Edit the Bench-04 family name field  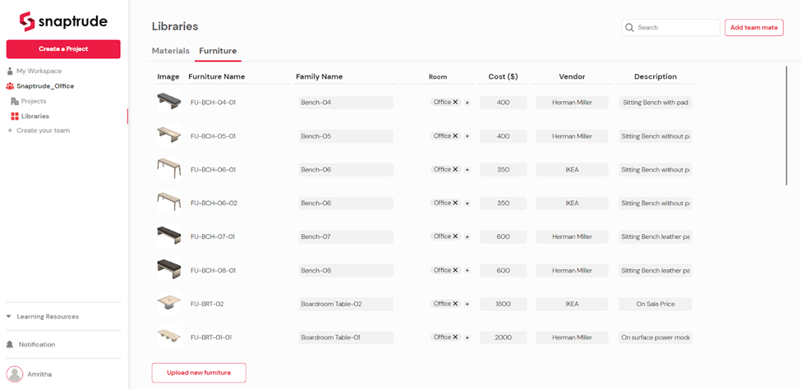(x=346, y=103)
